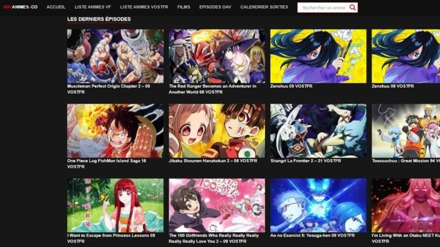Viewport: 440px width, 247px height.
Task: Open the Zenshuu 08 VOSTFR thumbnail
Action: pyautogui.click(x=406, y=56)
